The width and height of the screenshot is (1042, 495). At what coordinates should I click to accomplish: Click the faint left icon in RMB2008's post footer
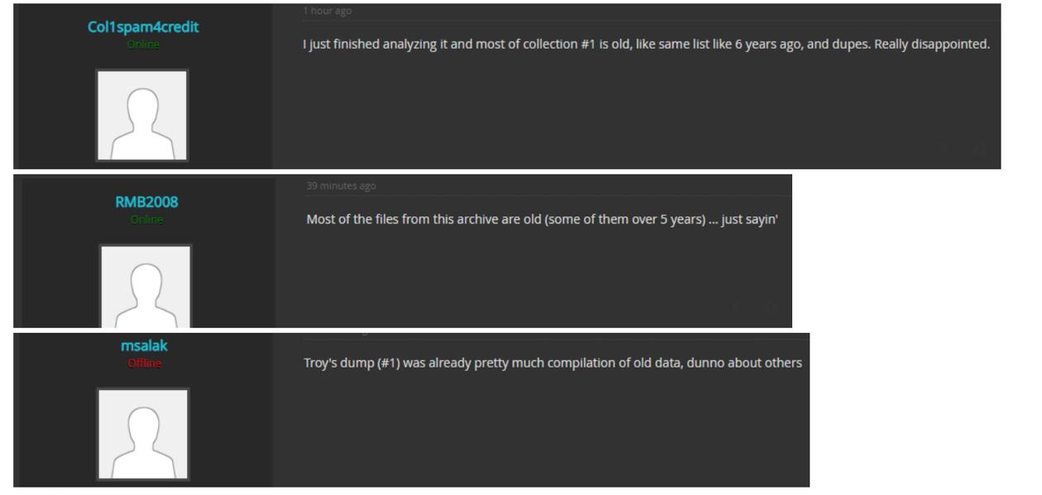pyautogui.click(x=735, y=307)
